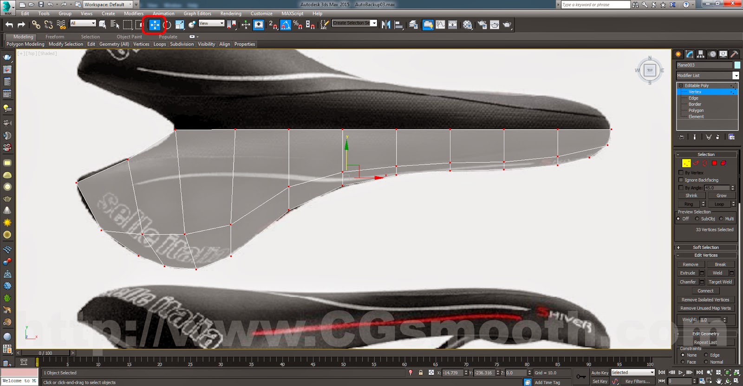The width and height of the screenshot is (743, 386).
Task: Click the Pan View hand icon
Action: coord(719,381)
